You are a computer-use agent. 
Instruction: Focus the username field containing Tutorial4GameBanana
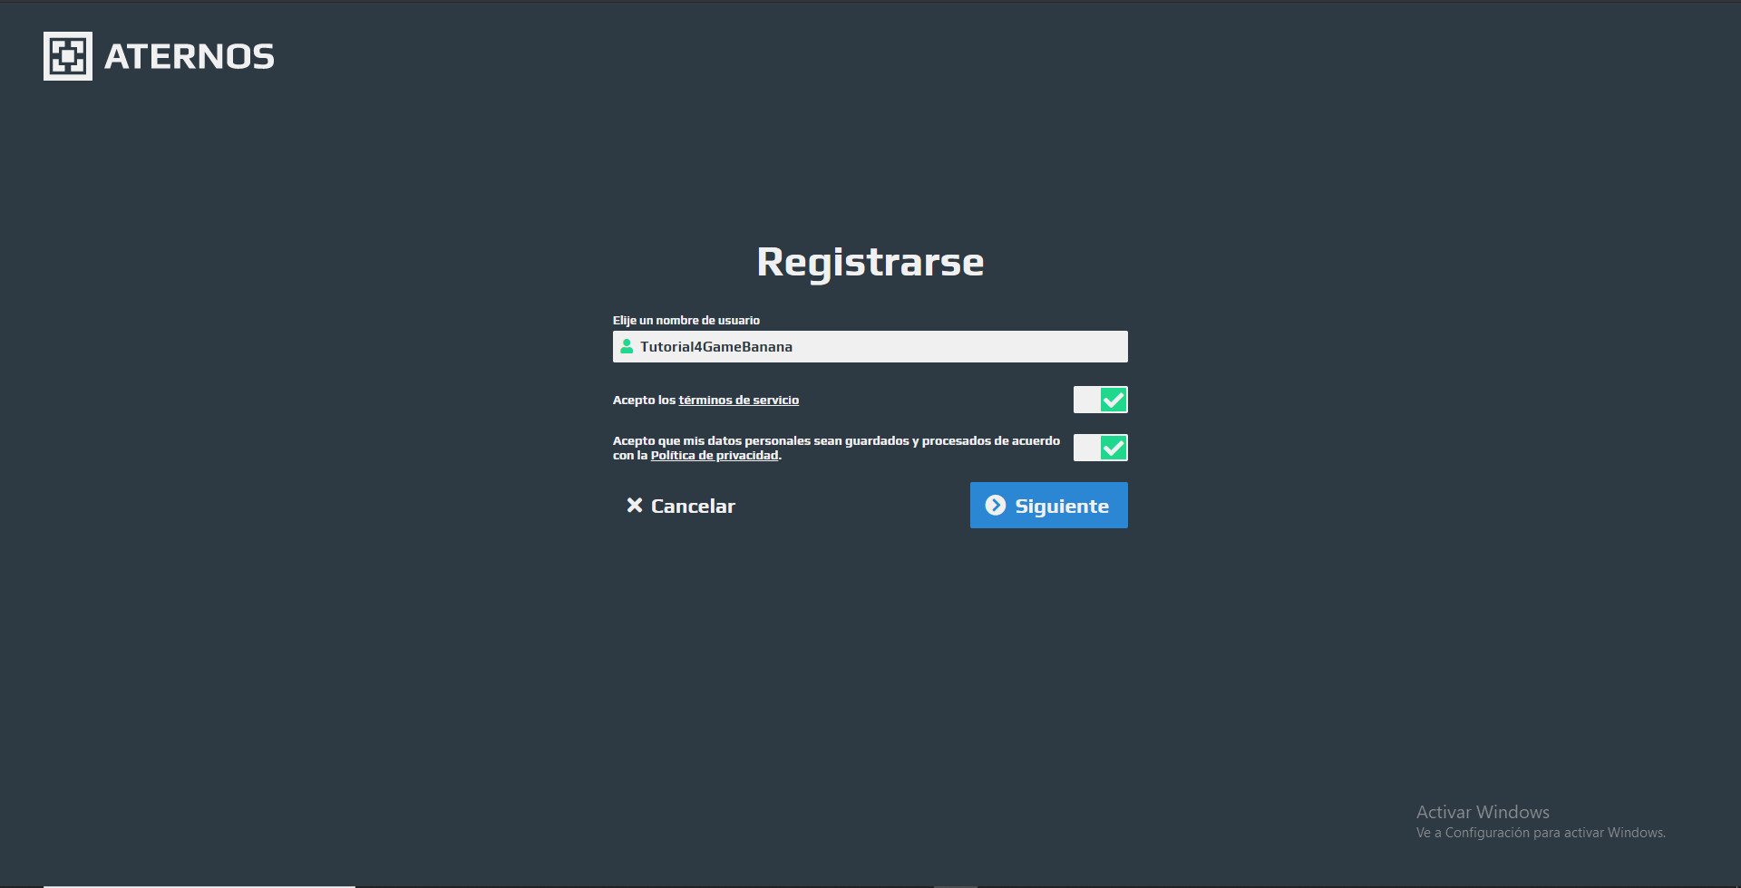(870, 346)
